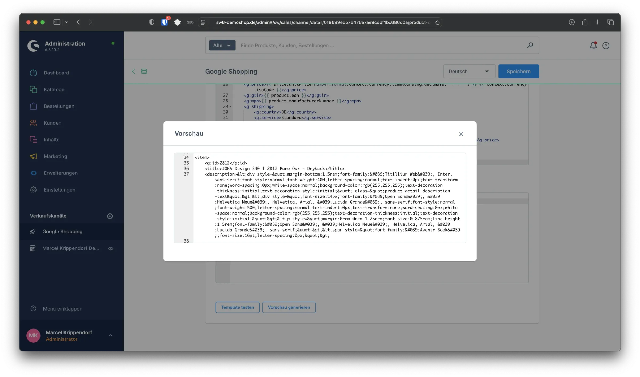Open the help question mark icon
Screen dimensions: 640x377
point(606,46)
